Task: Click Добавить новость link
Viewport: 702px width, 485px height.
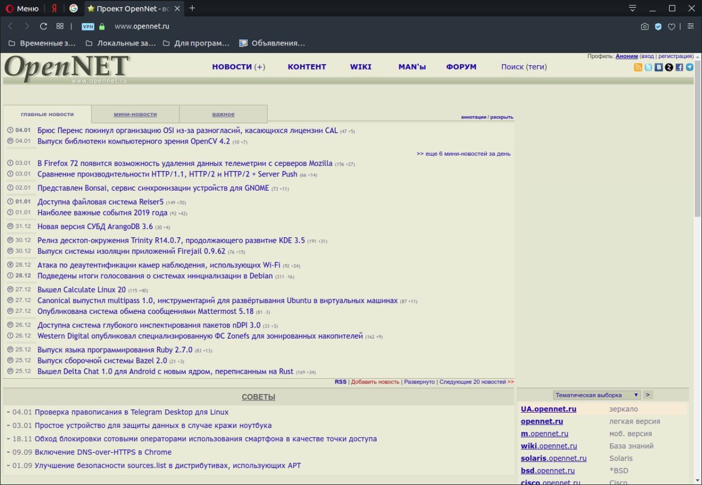Action: tap(375, 381)
